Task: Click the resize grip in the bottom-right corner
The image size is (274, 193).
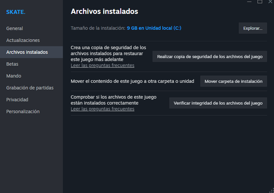Action: [x=271, y=190]
